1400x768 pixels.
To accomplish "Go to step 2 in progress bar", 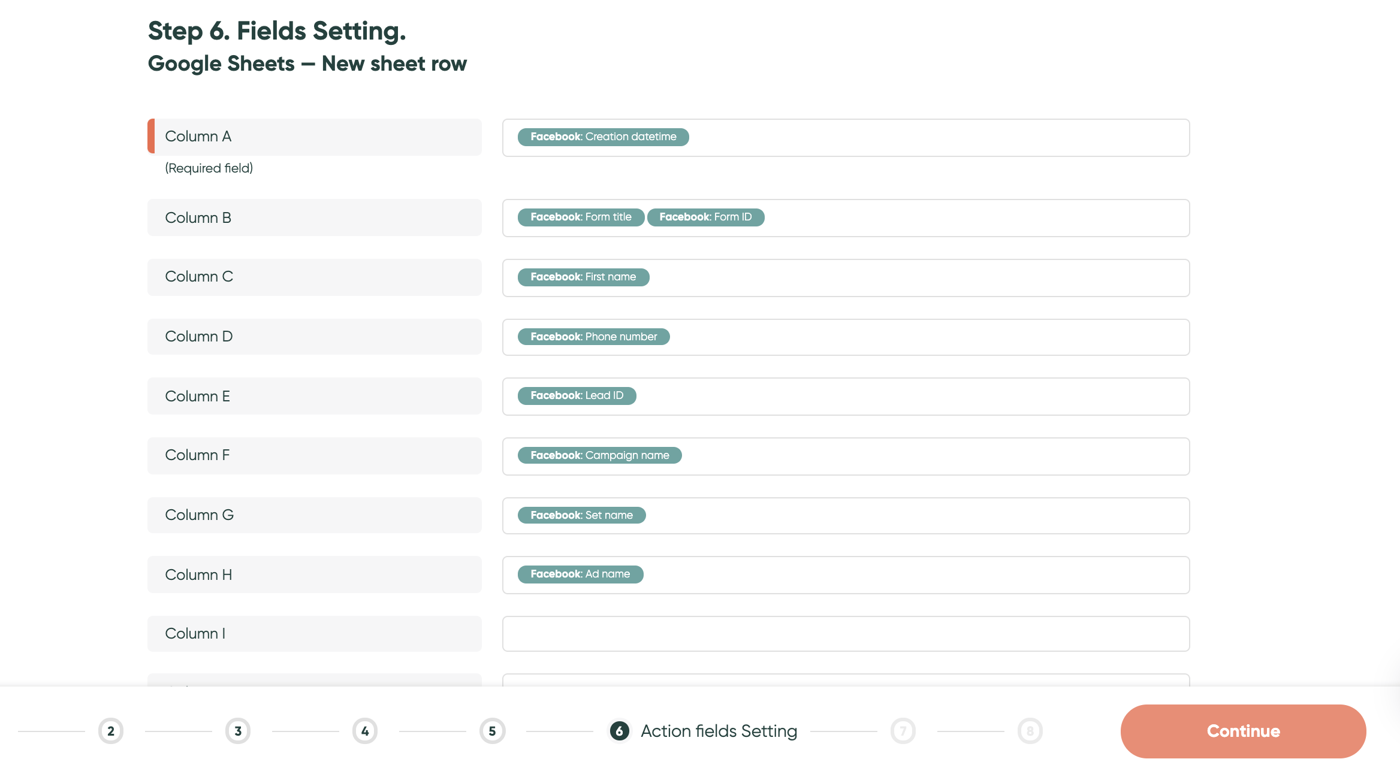I will [x=111, y=731].
